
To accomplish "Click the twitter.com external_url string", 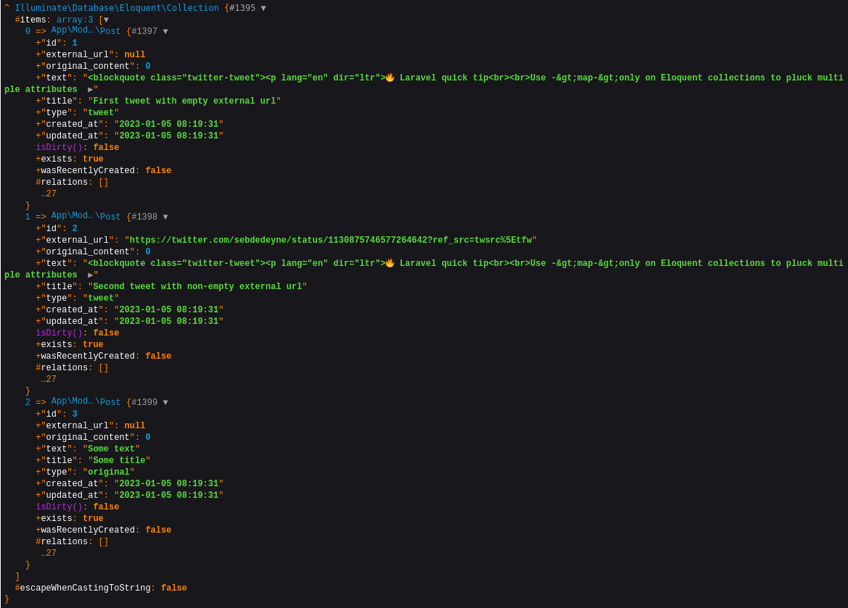I will click(330, 241).
